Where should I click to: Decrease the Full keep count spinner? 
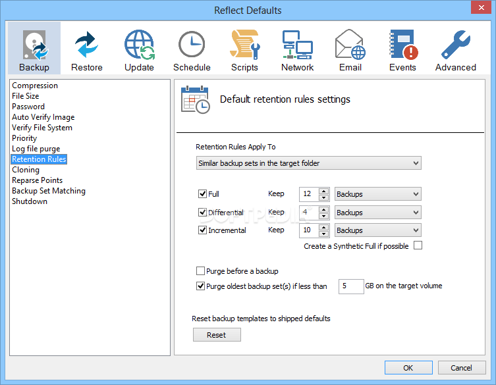(323, 197)
